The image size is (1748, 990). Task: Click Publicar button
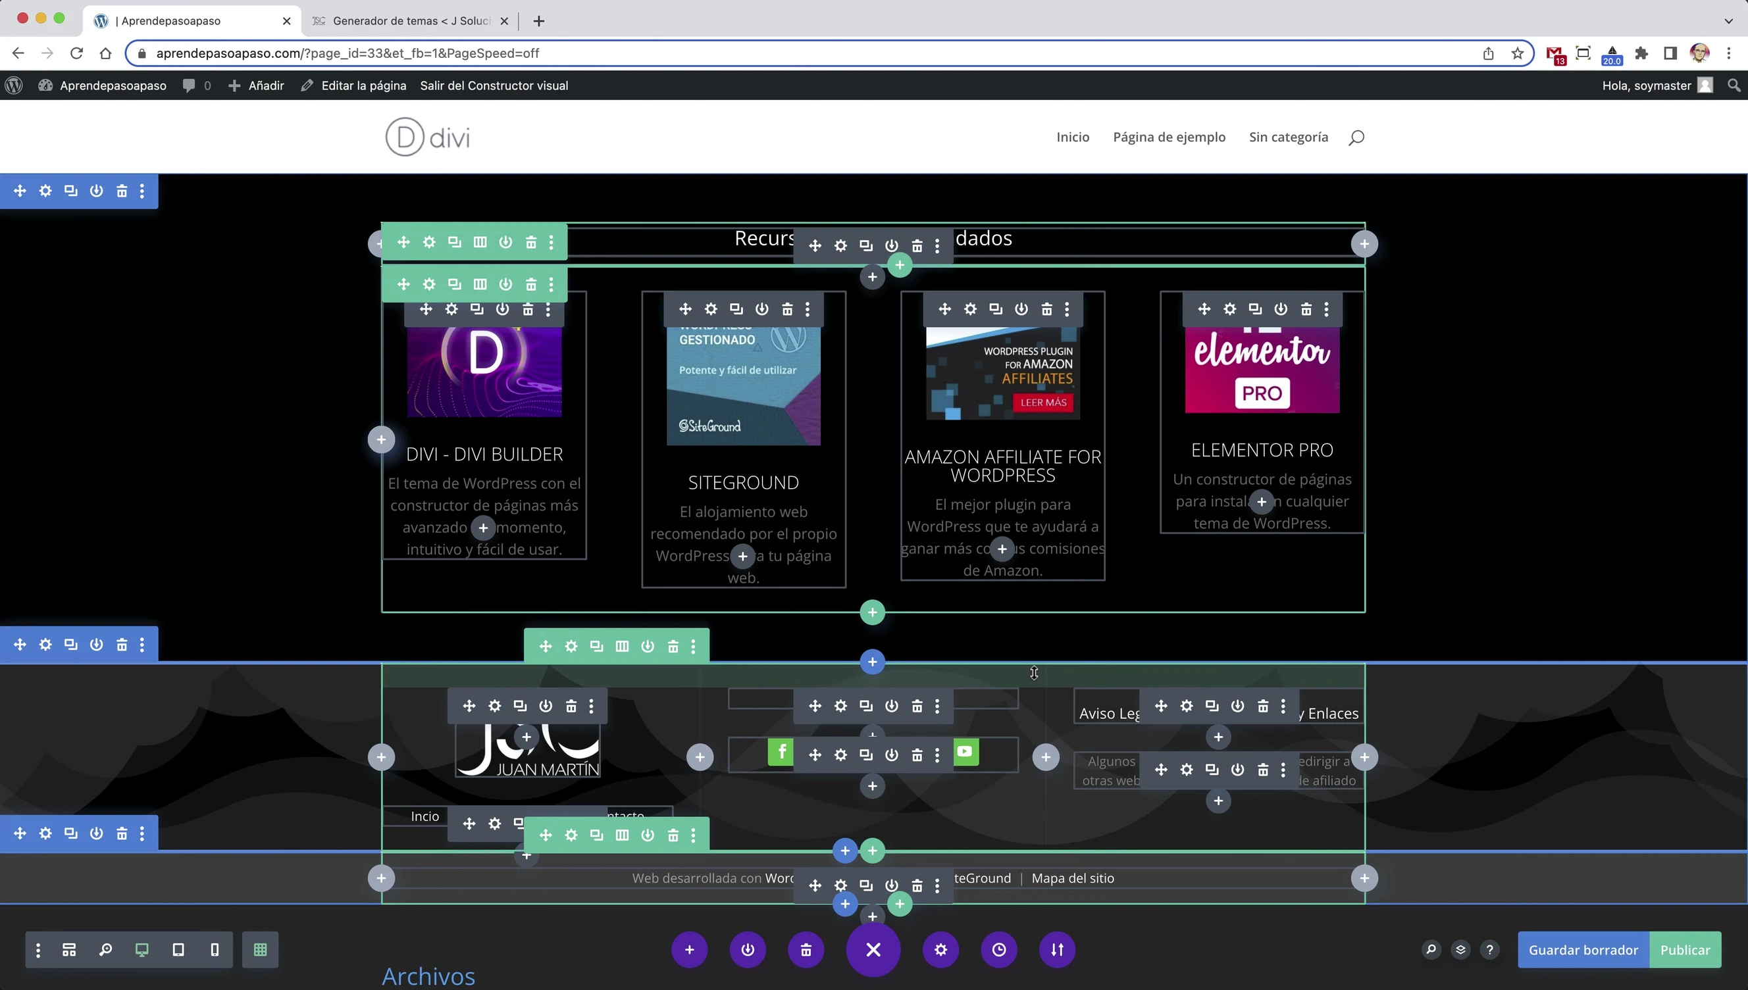[1685, 950]
